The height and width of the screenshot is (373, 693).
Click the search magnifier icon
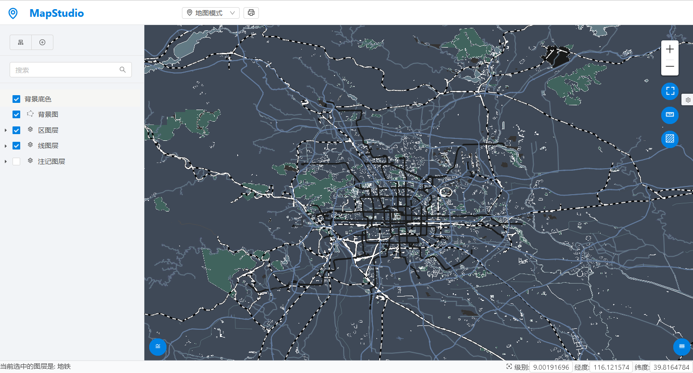point(123,70)
